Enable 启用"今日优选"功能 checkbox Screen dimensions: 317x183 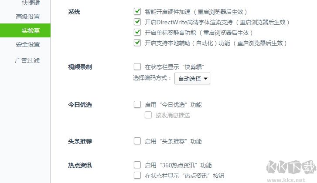(137, 104)
